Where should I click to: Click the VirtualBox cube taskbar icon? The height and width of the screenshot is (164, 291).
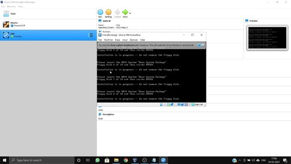pyautogui.click(x=135, y=160)
